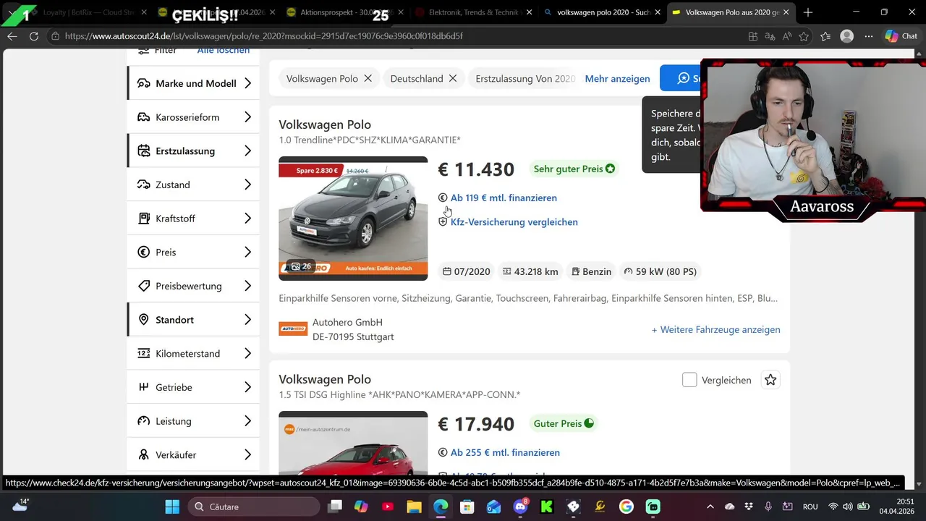Expand Getriebe filter

[193, 387]
